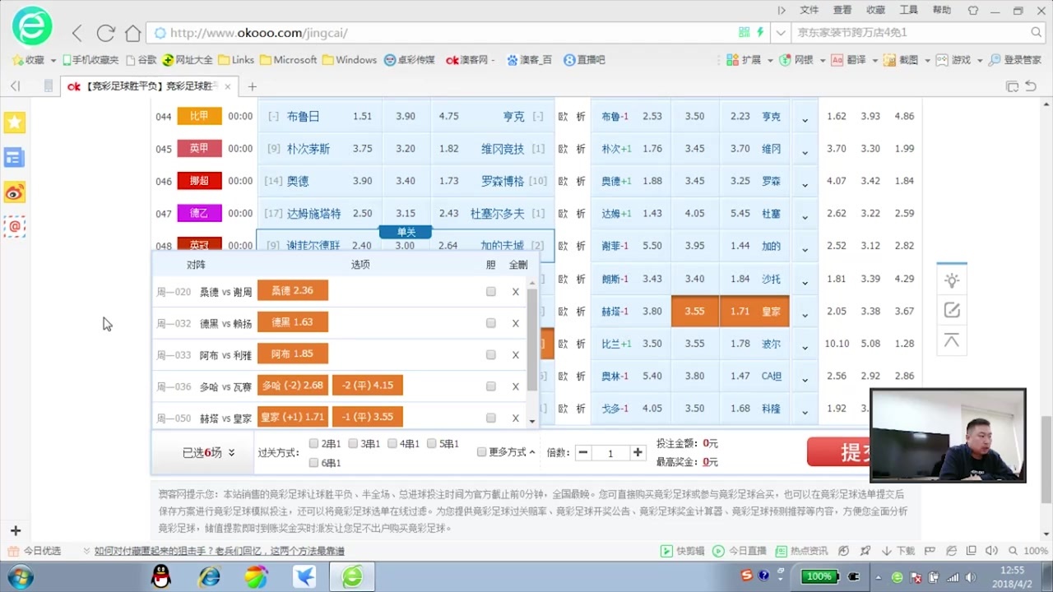Open the Links bookmarks folder
The width and height of the screenshot is (1053, 592).
[x=236, y=60]
